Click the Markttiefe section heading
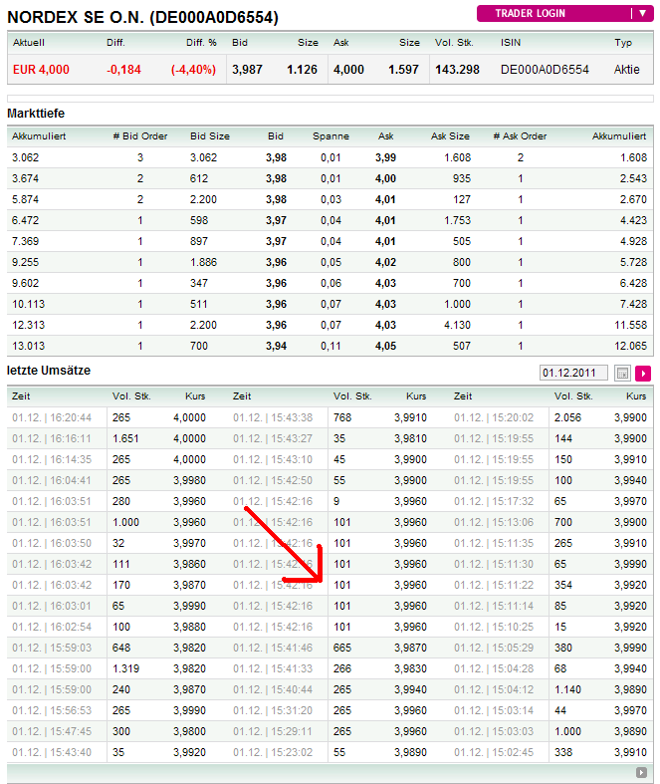 click(36, 114)
